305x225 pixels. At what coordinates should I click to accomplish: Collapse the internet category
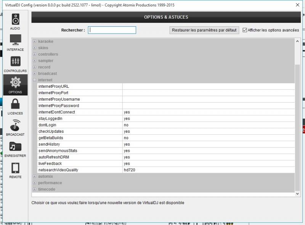coord(34,80)
